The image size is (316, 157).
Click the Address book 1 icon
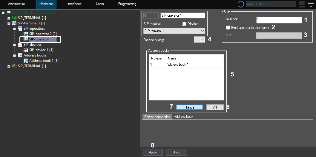click(25, 61)
